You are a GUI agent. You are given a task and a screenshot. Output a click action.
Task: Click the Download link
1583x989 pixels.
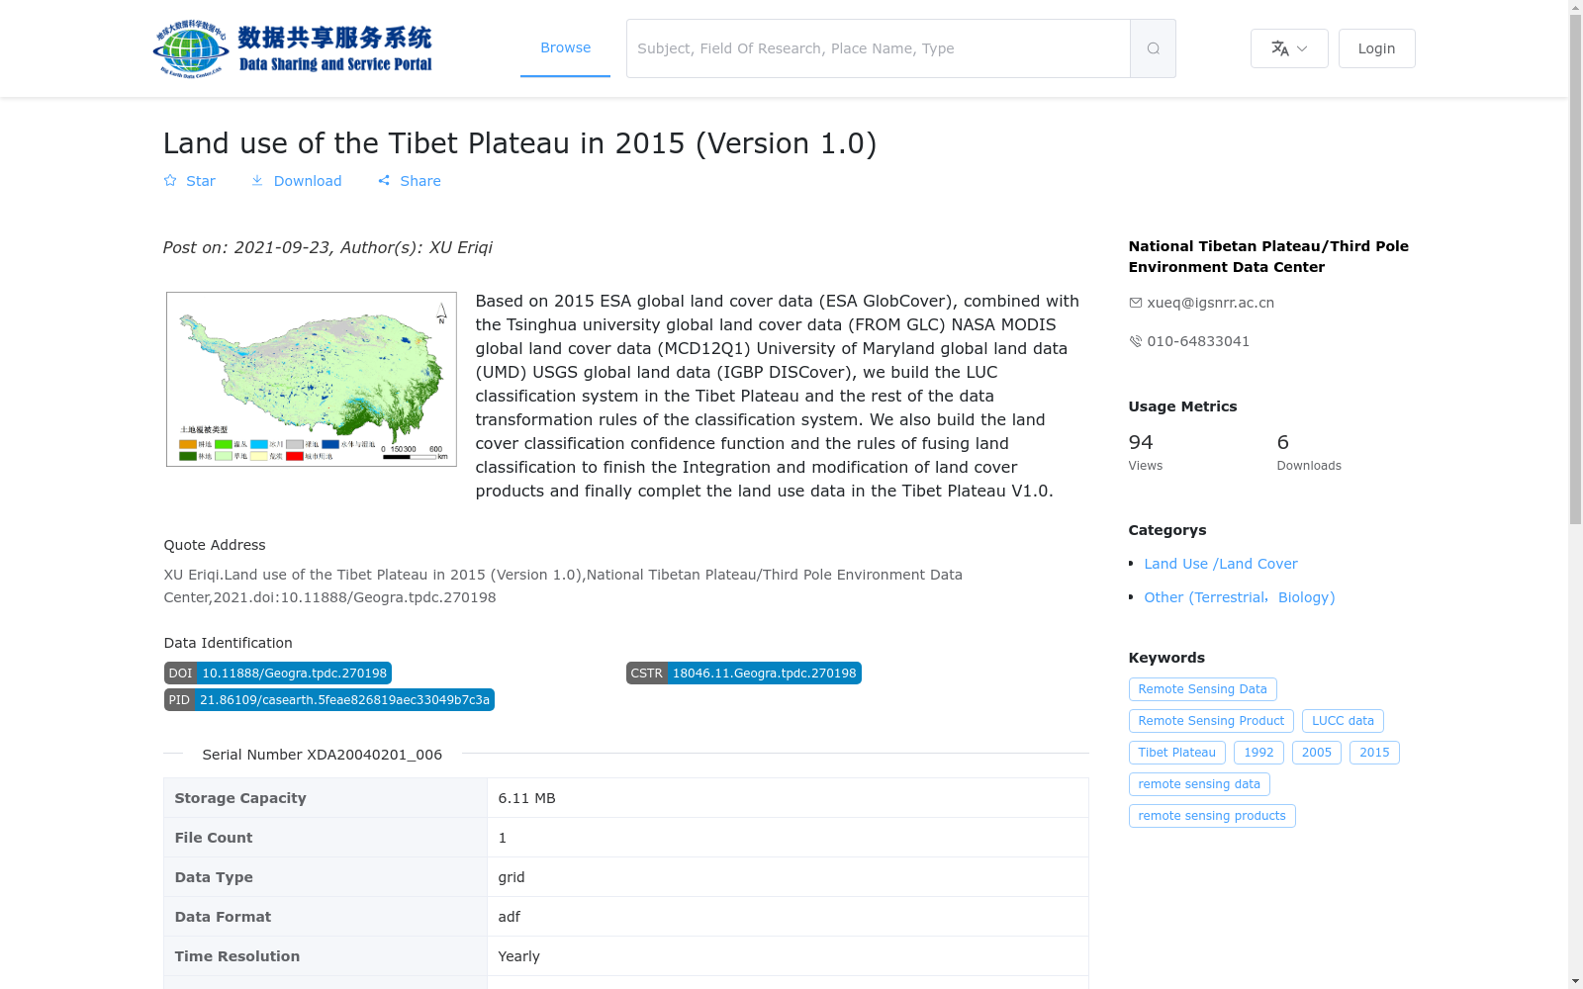click(x=296, y=181)
